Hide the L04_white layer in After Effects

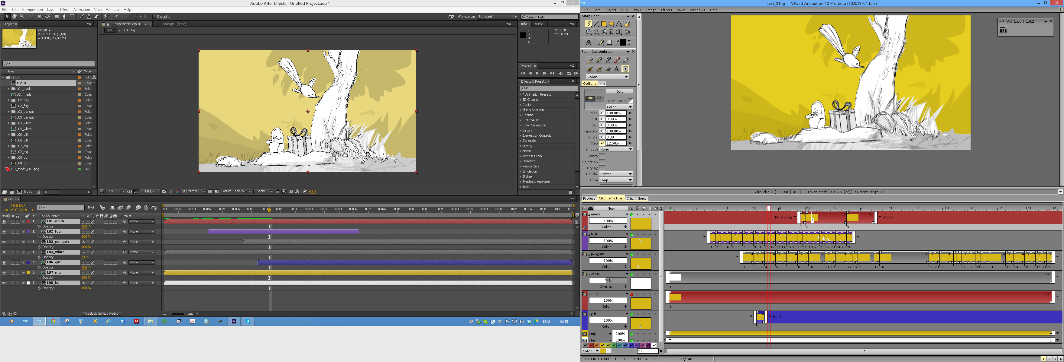(4, 252)
